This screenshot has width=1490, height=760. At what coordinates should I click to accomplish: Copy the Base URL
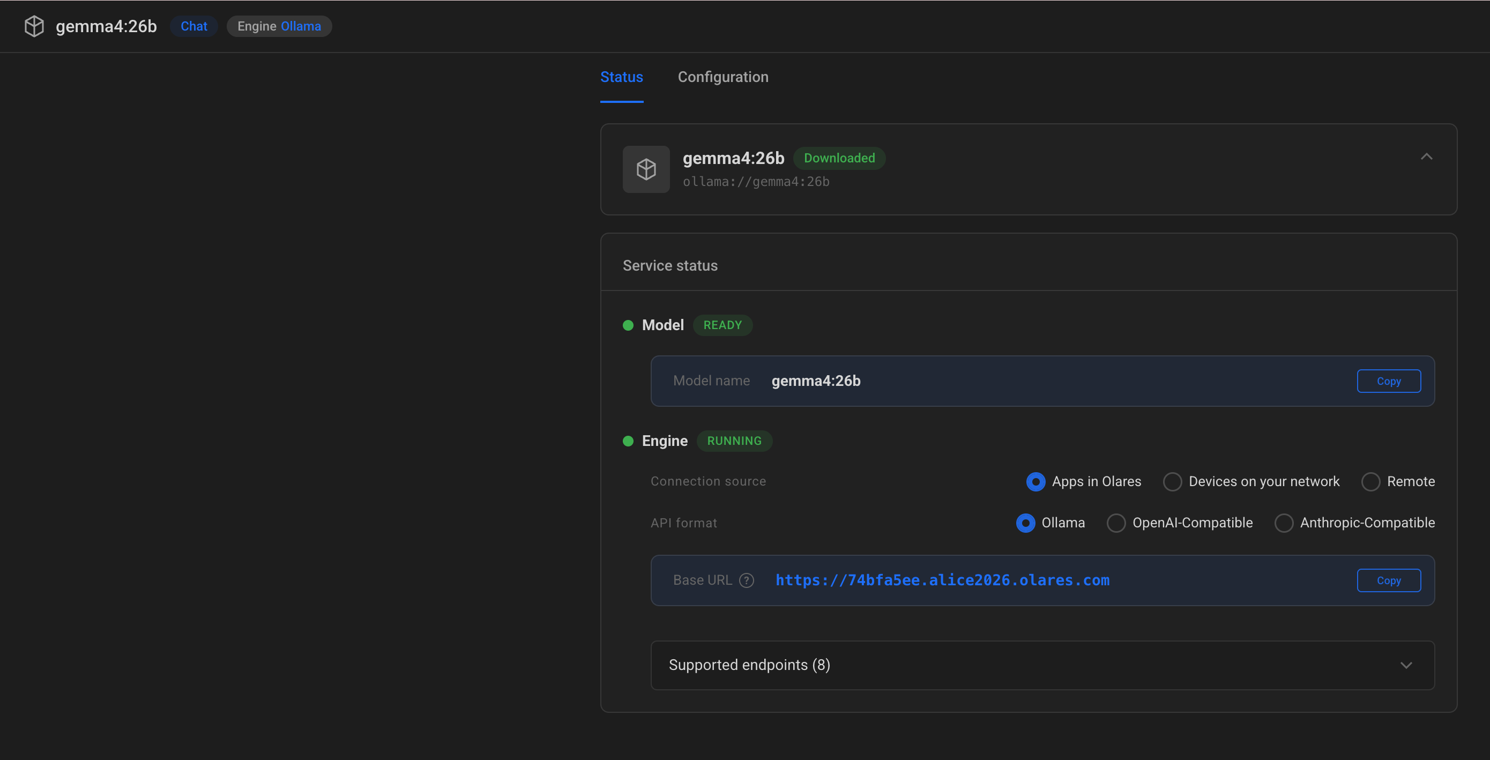click(x=1388, y=580)
